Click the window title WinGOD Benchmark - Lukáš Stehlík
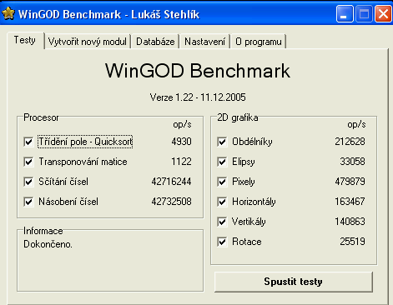 pos(108,14)
